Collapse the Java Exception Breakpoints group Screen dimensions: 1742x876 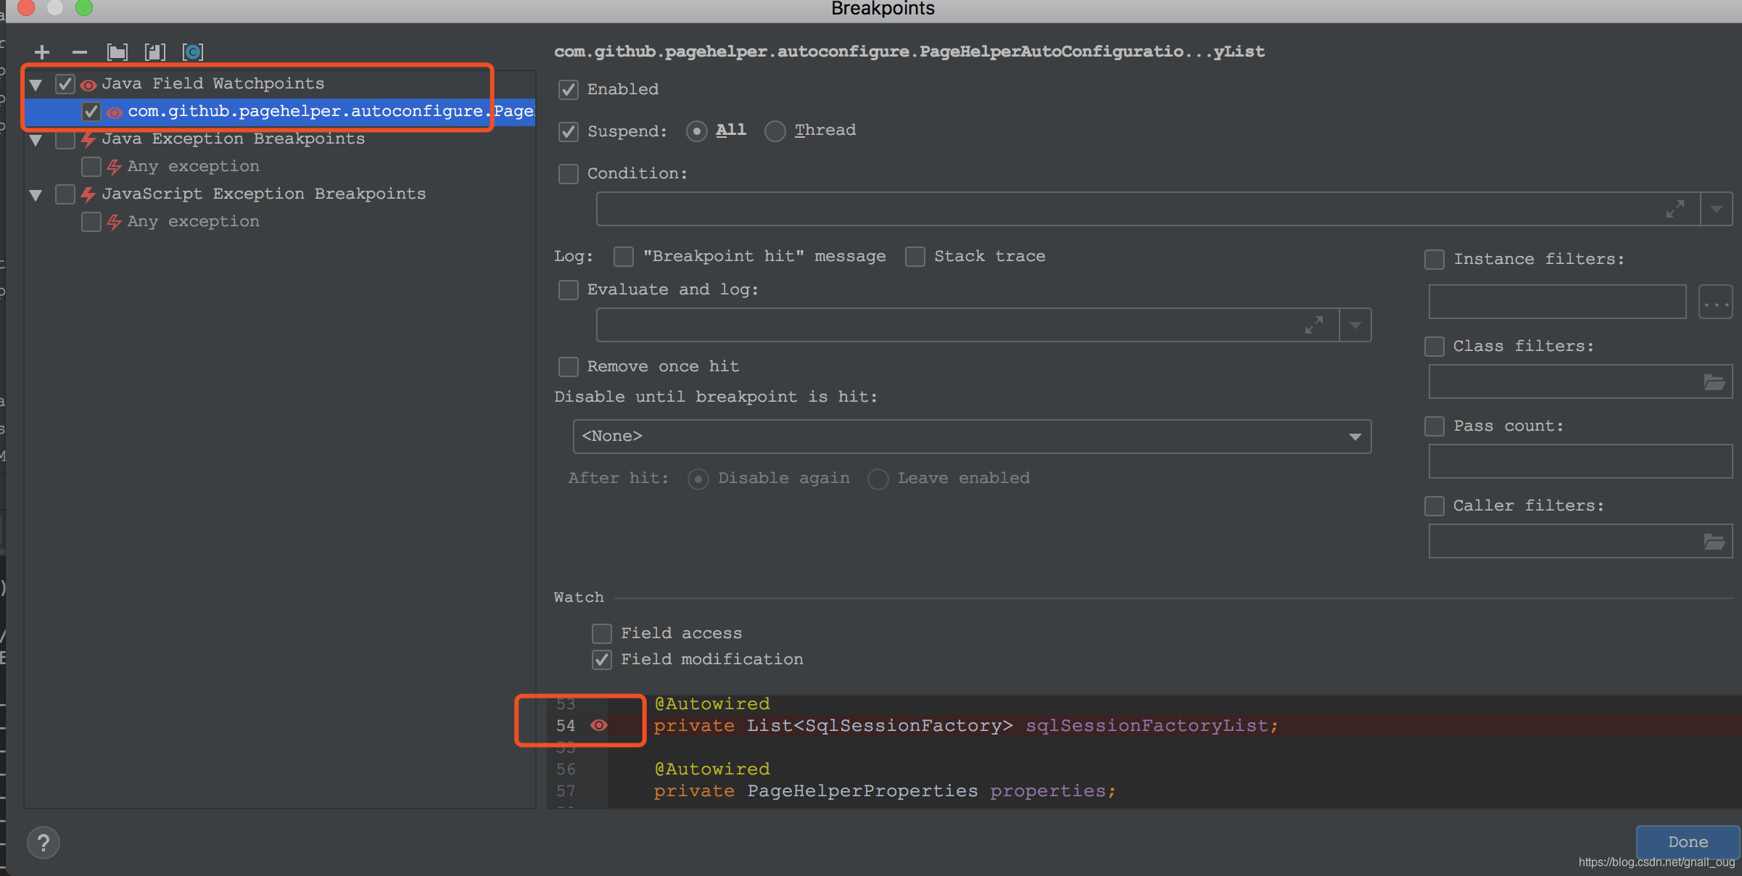[x=36, y=139]
